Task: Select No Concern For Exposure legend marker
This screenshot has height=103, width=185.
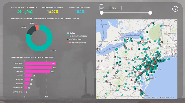Action: pyautogui.click(x=68, y=36)
